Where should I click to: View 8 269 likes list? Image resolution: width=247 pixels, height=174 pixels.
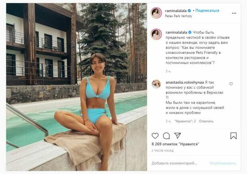(x=175, y=144)
